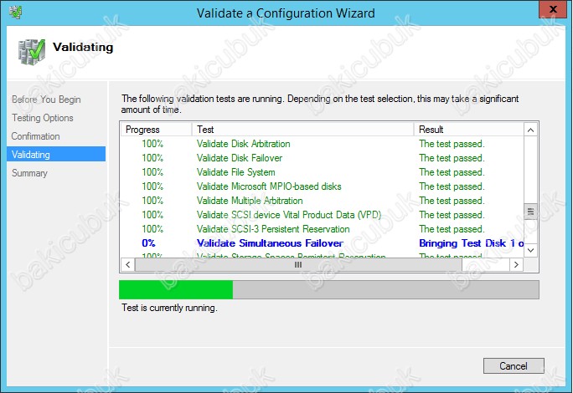
Task: Click the Result column header
Action: (469, 129)
